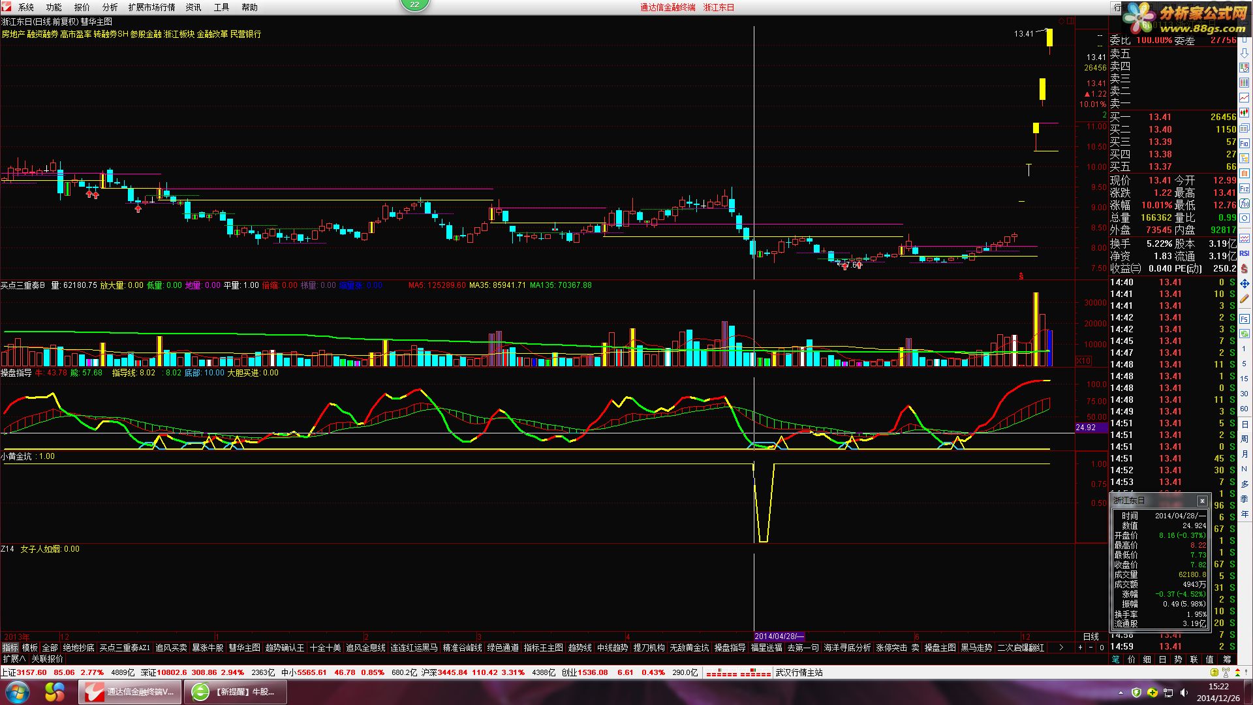
Task: Click the green refresh icon in sidebar
Action: (x=1245, y=334)
